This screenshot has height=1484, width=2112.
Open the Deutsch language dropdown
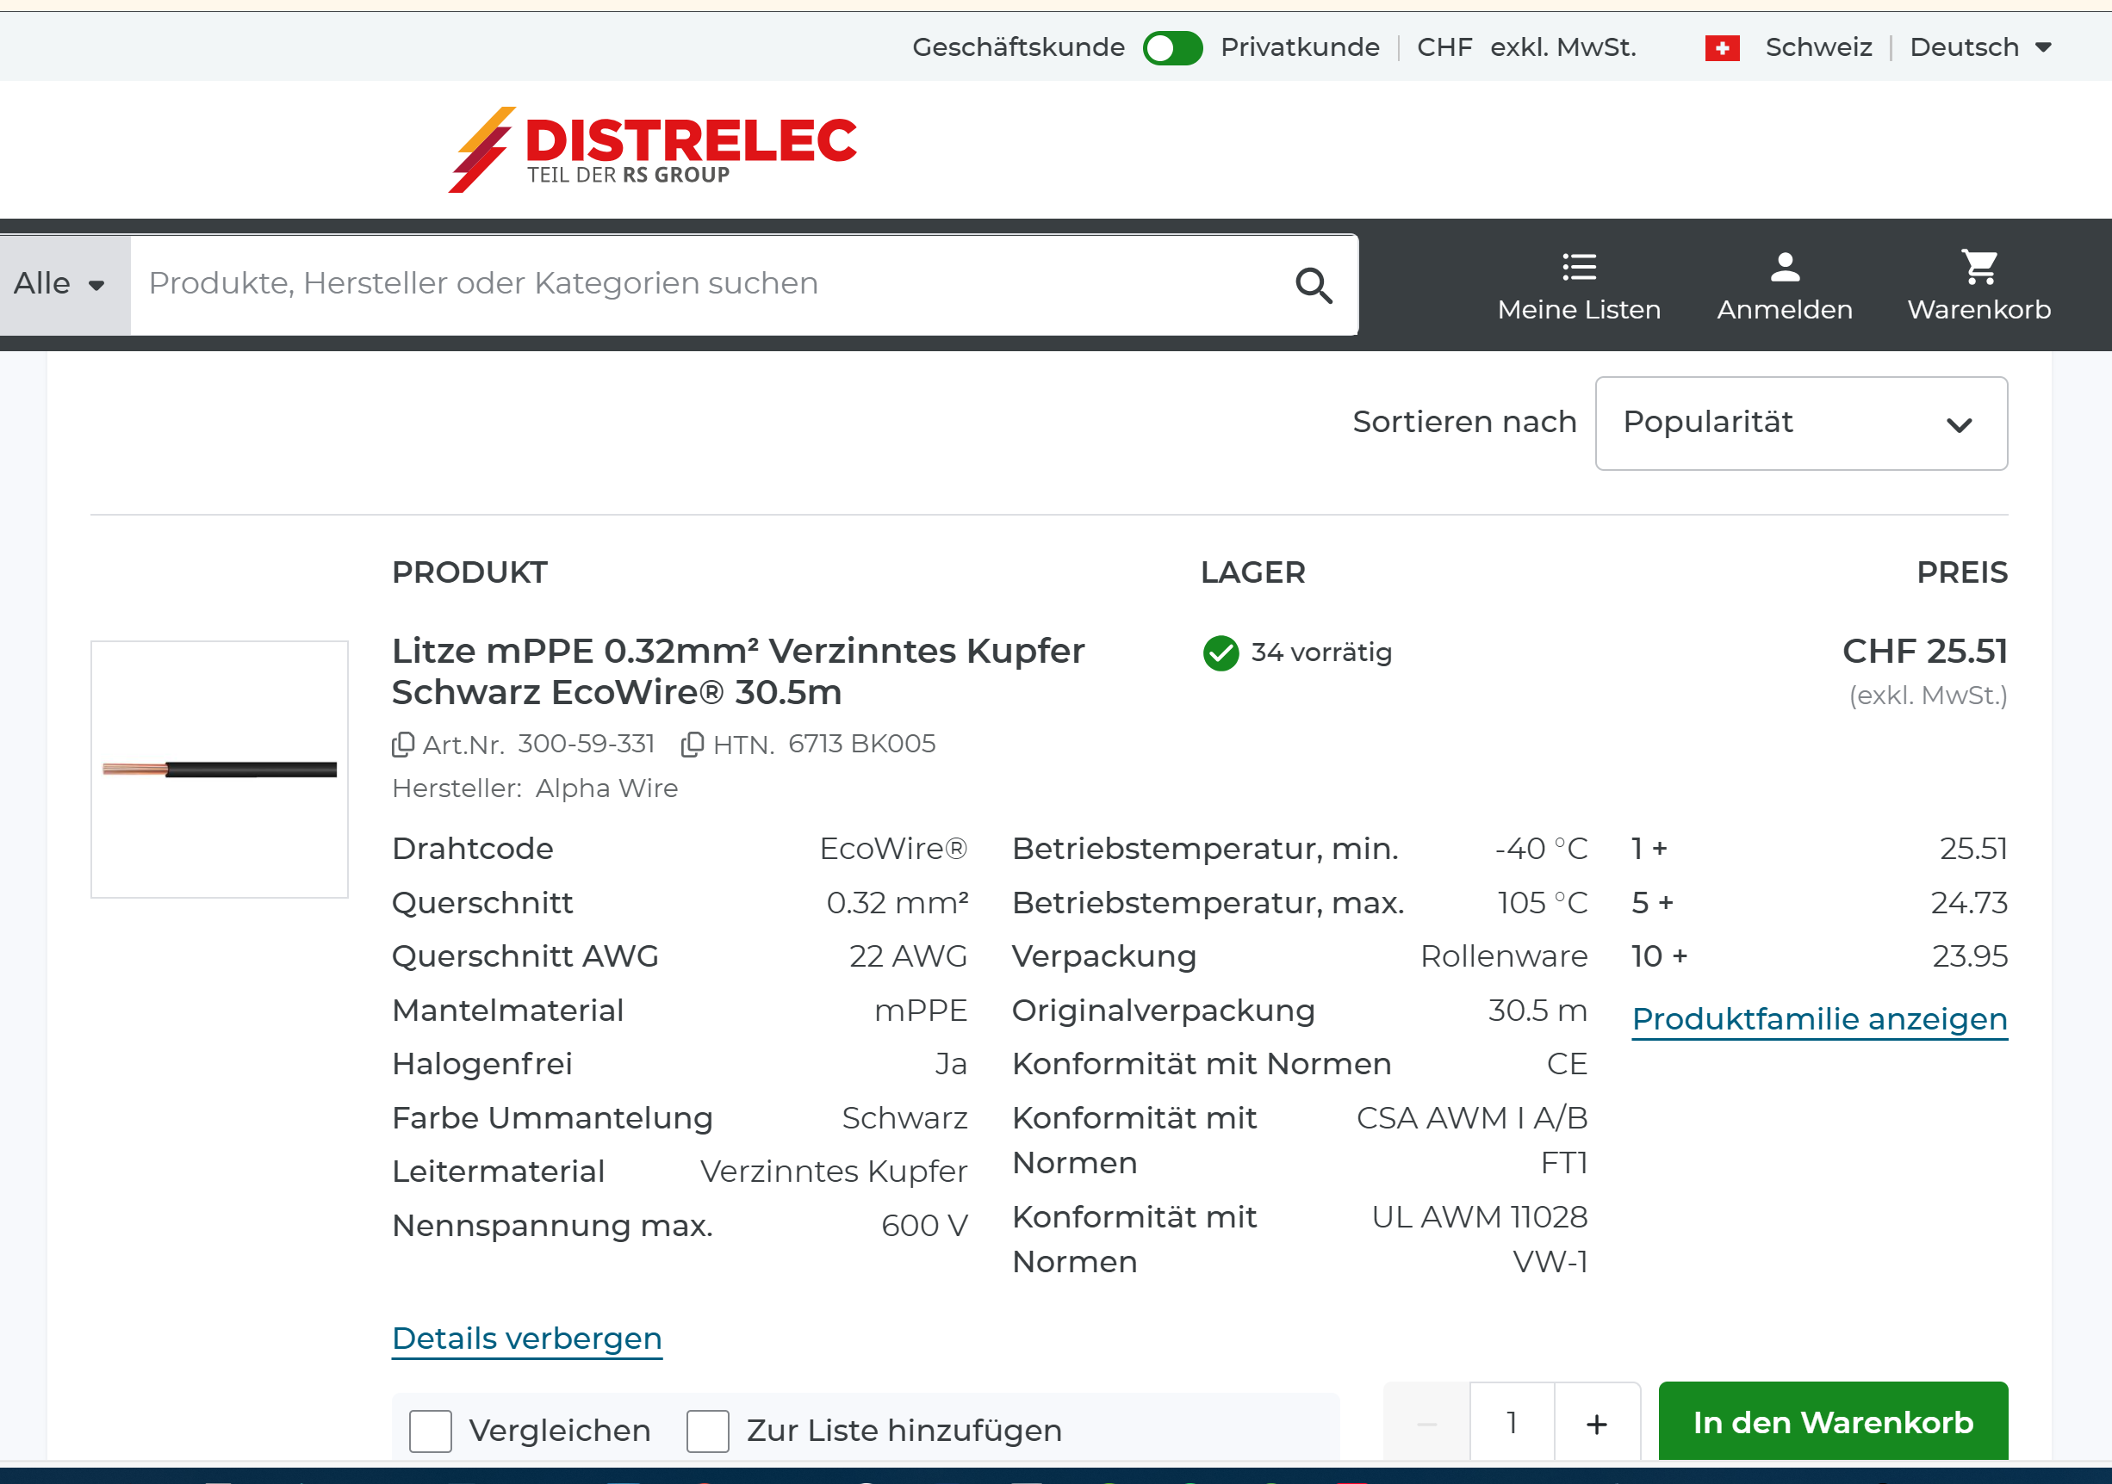coord(1980,46)
